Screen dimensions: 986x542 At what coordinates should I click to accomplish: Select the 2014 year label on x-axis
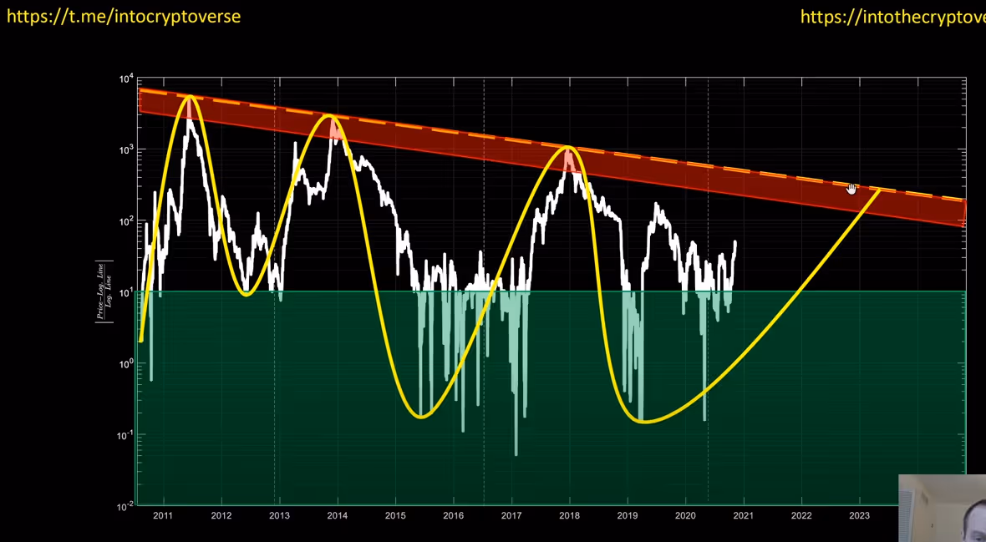tap(337, 515)
